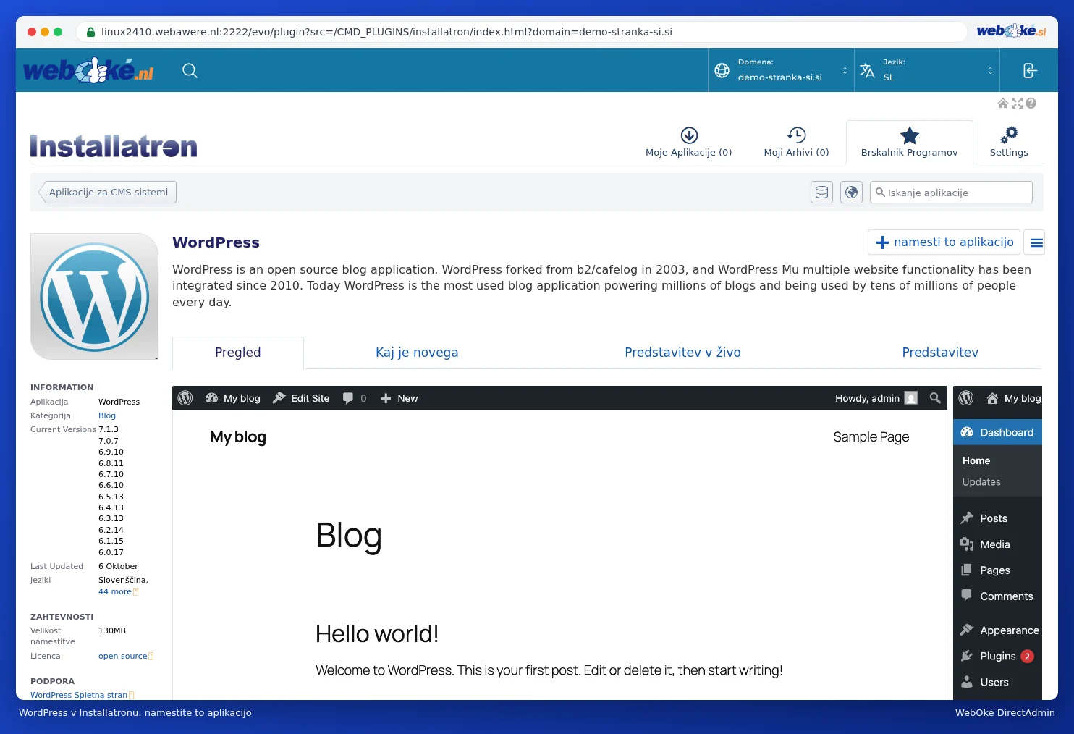Click the WordPress application heading
The width and height of the screenshot is (1074, 734).
pos(216,242)
